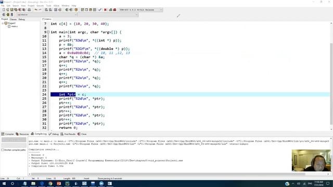Enable the Shorten compiler paths checkbox
This screenshot has width=333, height=187.
(3, 150)
